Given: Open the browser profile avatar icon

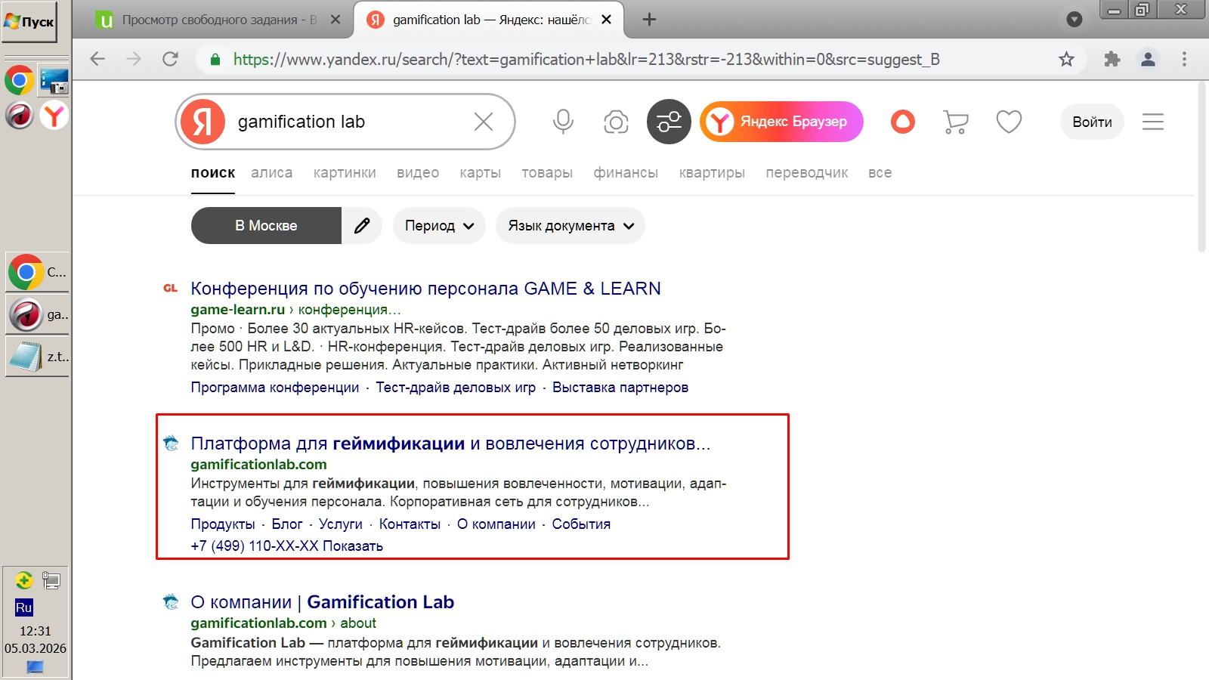Looking at the screenshot, I should point(1148,59).
